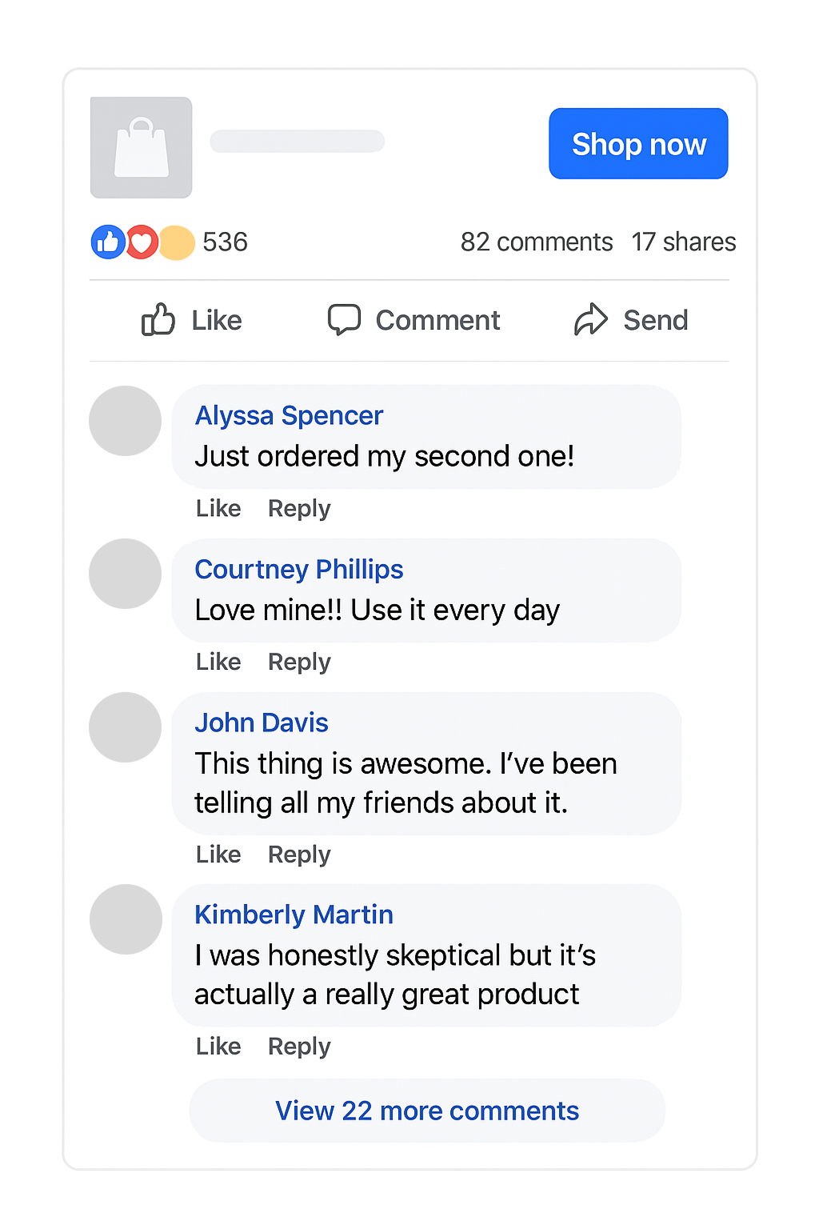Screen dimensions: 819x1229
Task: Show who made the 17 shares
Action: point(683,242)
